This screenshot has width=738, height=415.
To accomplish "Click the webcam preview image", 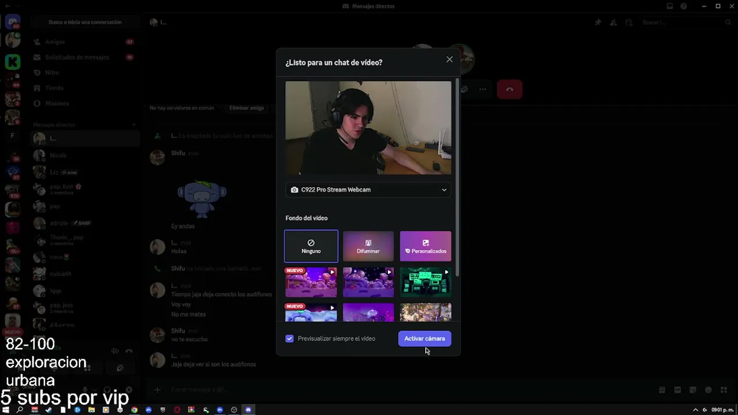I will 368,127.
